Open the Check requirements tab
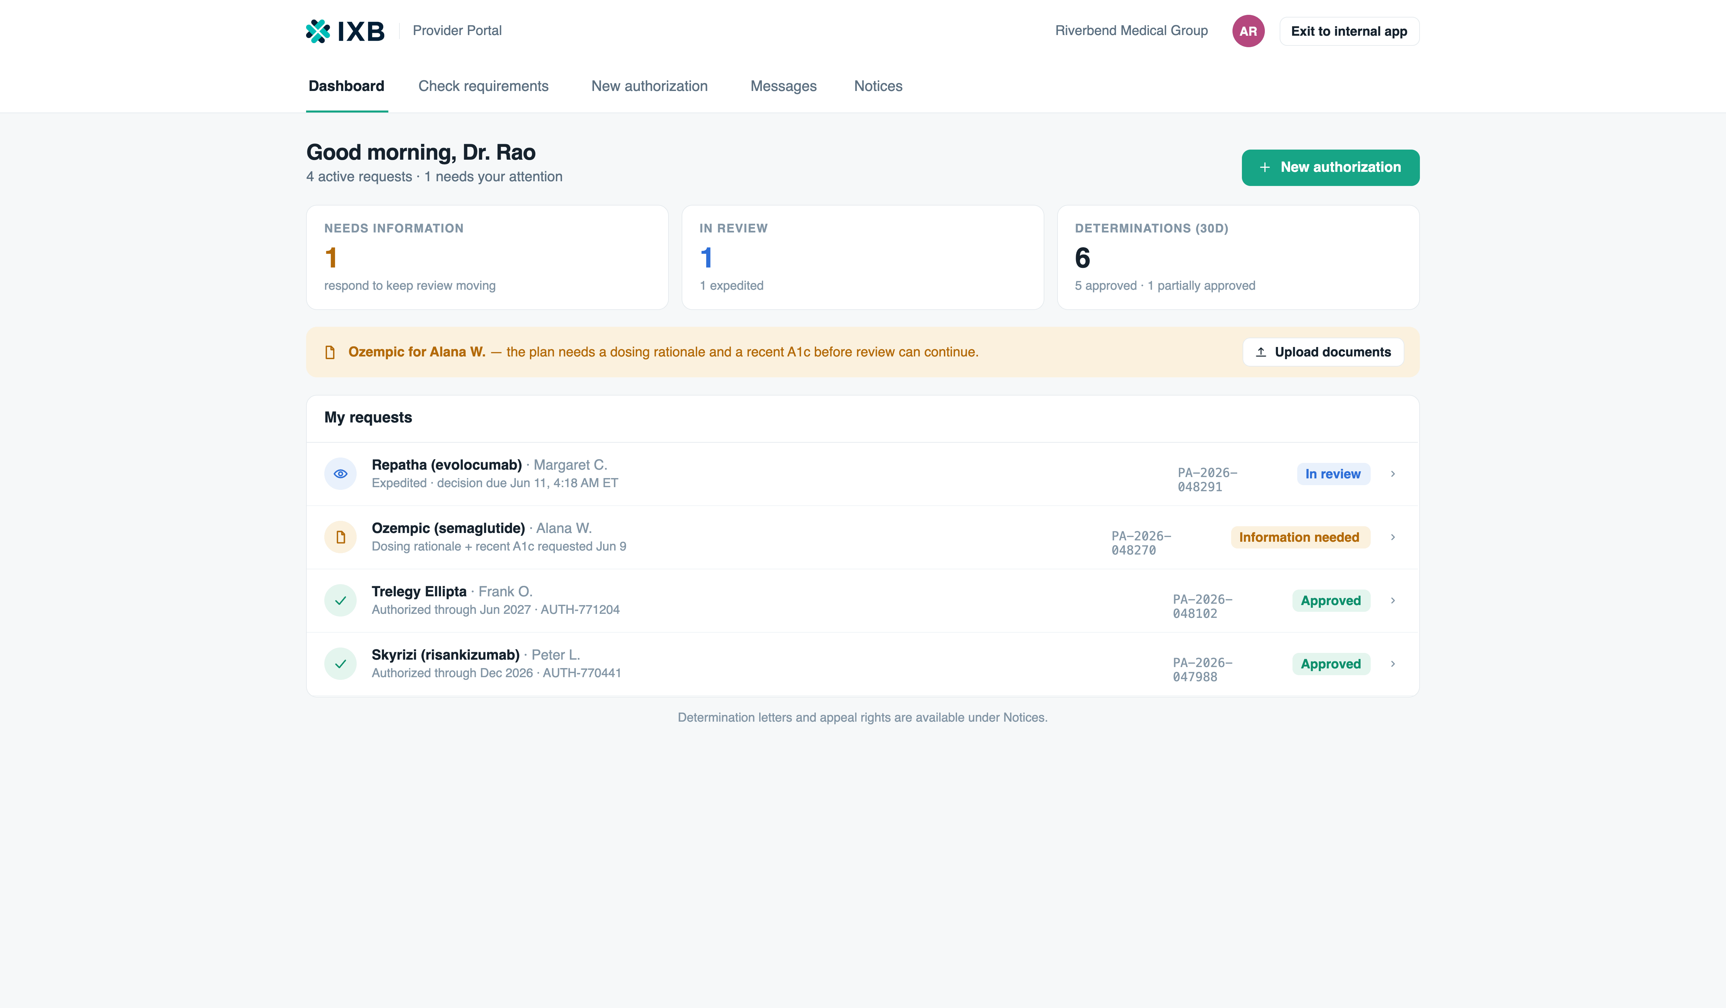Viewport: 1726px width, 1008px height. [483, 86]
